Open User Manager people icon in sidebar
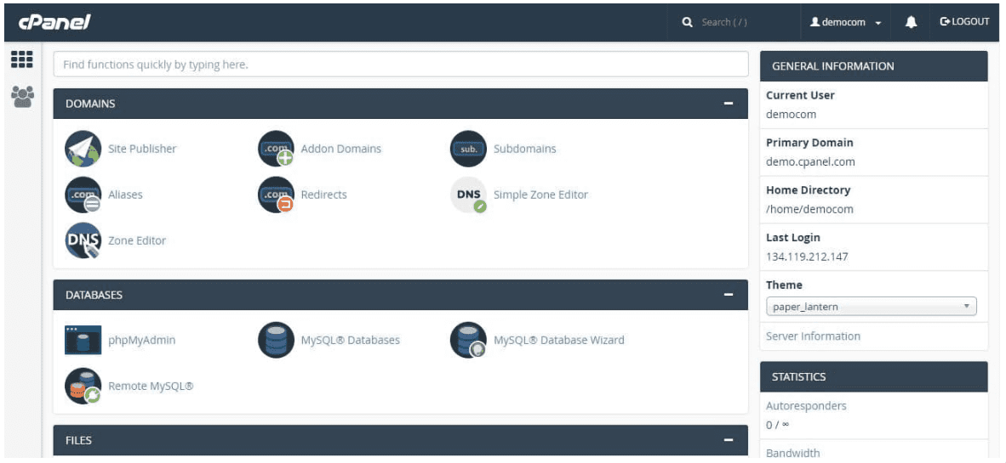Screen dimensions: 1006x463 (x=22, y=97)
